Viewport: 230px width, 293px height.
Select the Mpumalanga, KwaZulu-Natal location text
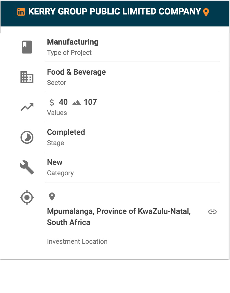[x=119, y=217]
